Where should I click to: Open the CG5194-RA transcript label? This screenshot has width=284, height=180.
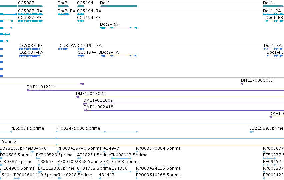[x=89, y=11]
